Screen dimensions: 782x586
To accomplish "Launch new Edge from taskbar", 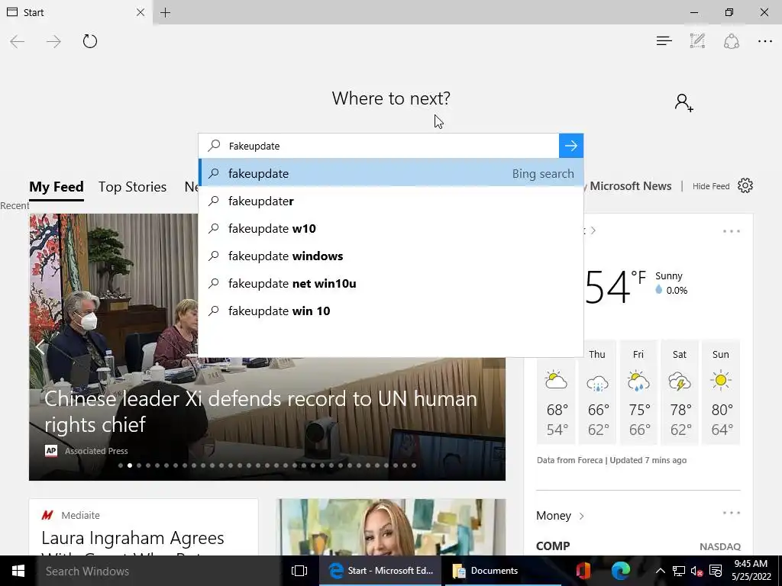I will pos(620,571).
